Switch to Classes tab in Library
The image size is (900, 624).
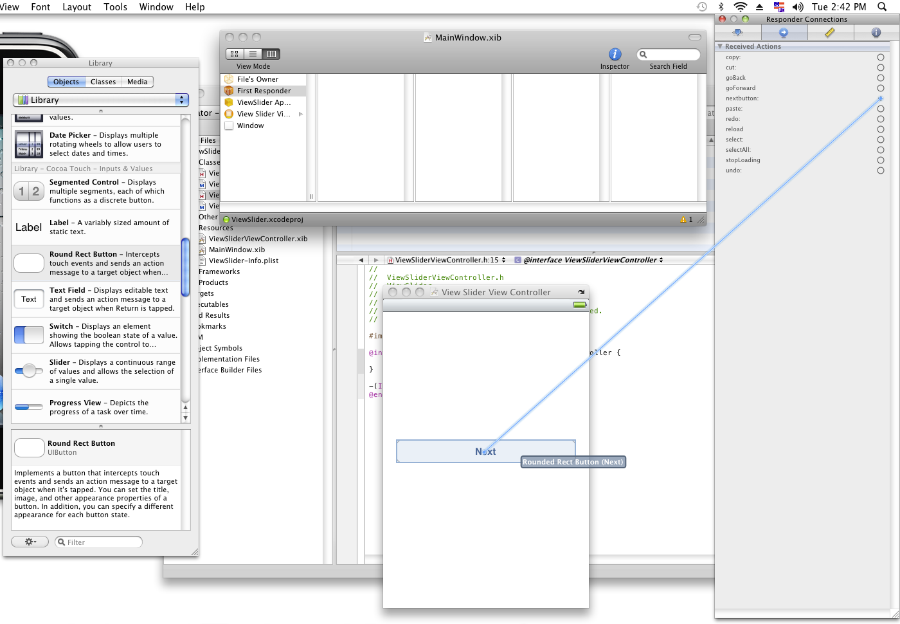point(104,82)
